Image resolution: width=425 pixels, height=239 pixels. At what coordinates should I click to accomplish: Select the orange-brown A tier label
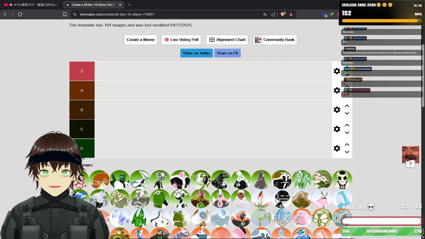click(82, 91)
